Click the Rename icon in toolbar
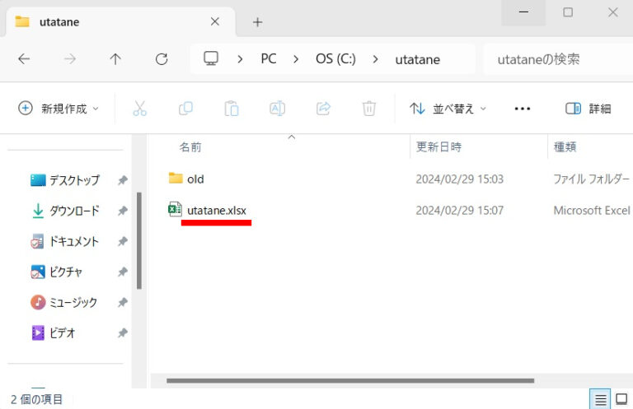The height and width of the screenshot is (409, 633). [x=278, y=109]
